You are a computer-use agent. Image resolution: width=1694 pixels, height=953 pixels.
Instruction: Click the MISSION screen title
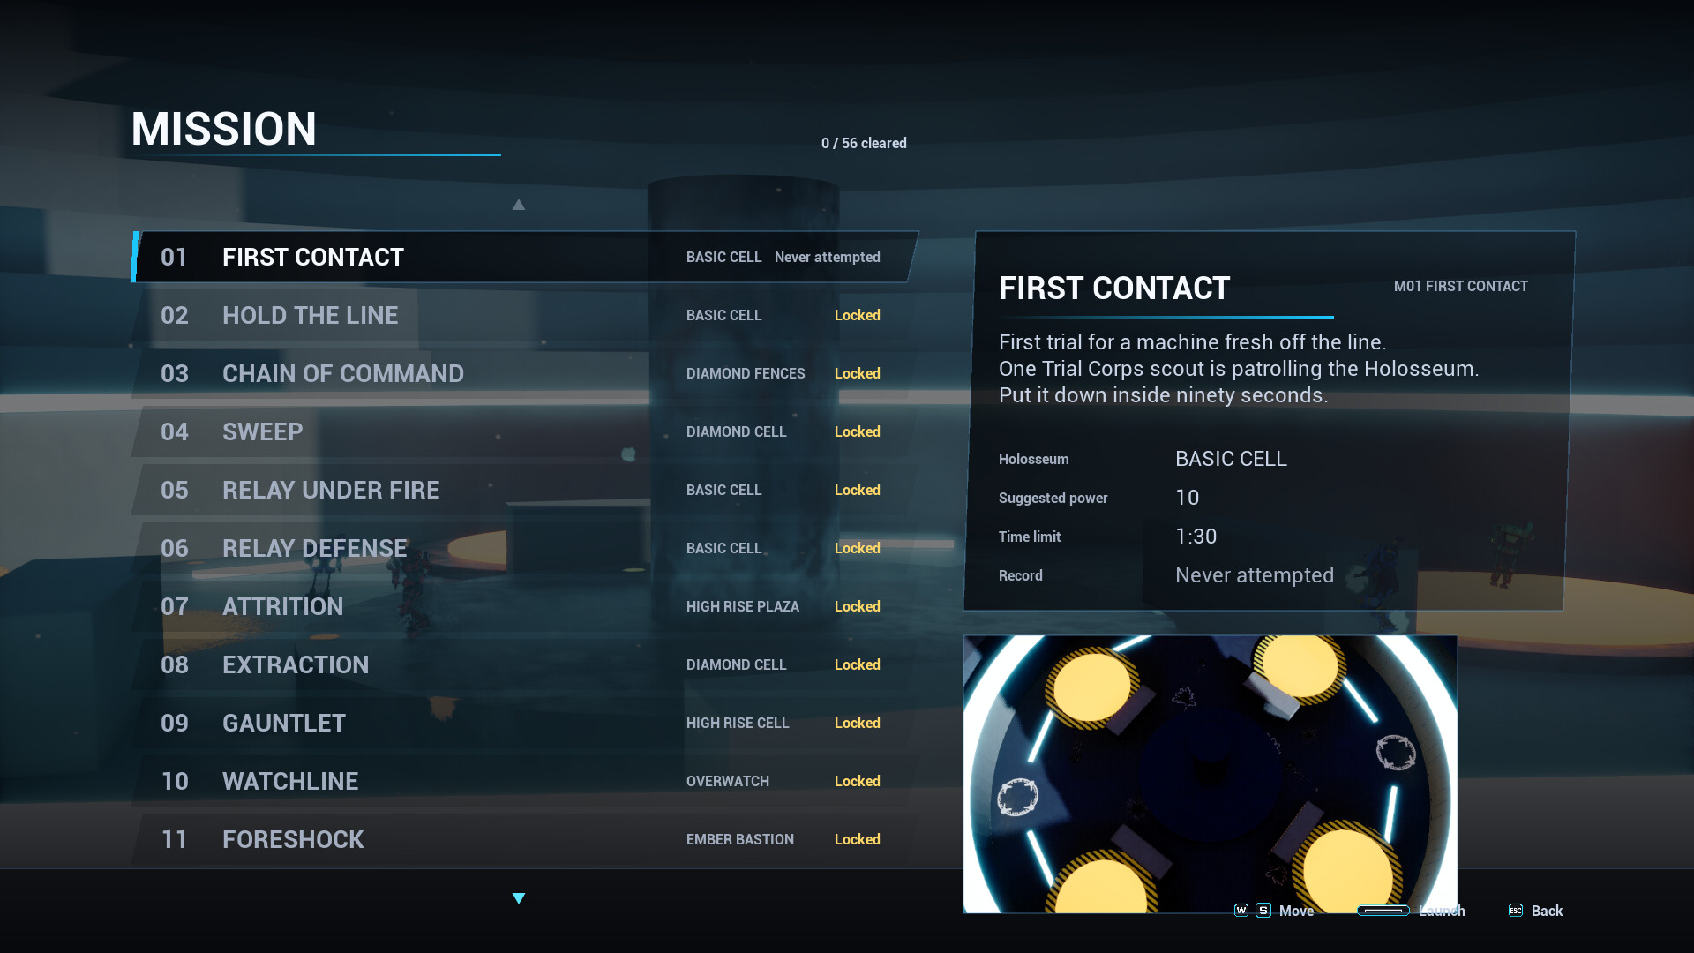tap(223, 129)
